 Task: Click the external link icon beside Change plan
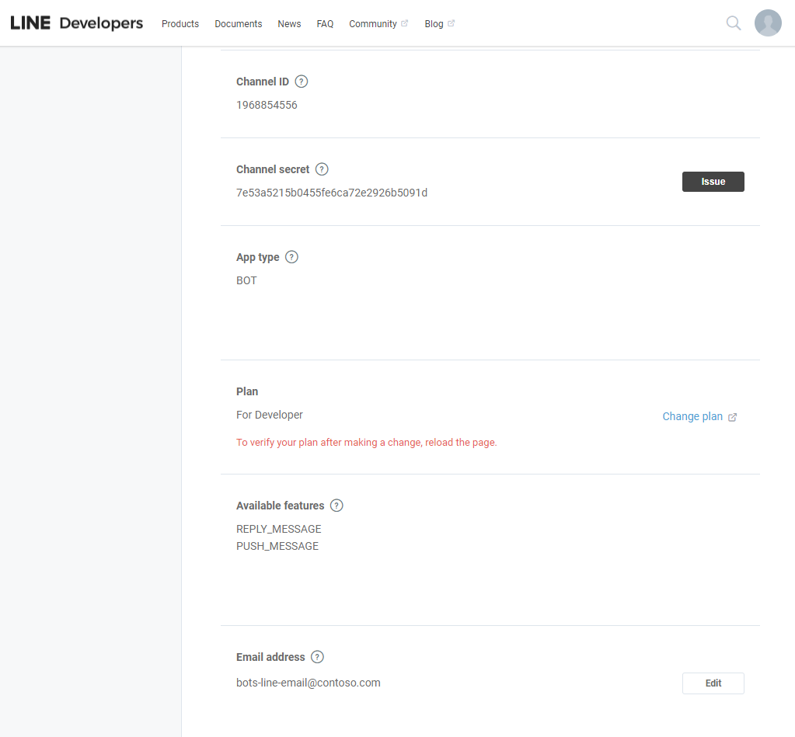click(x=732, y=417)
